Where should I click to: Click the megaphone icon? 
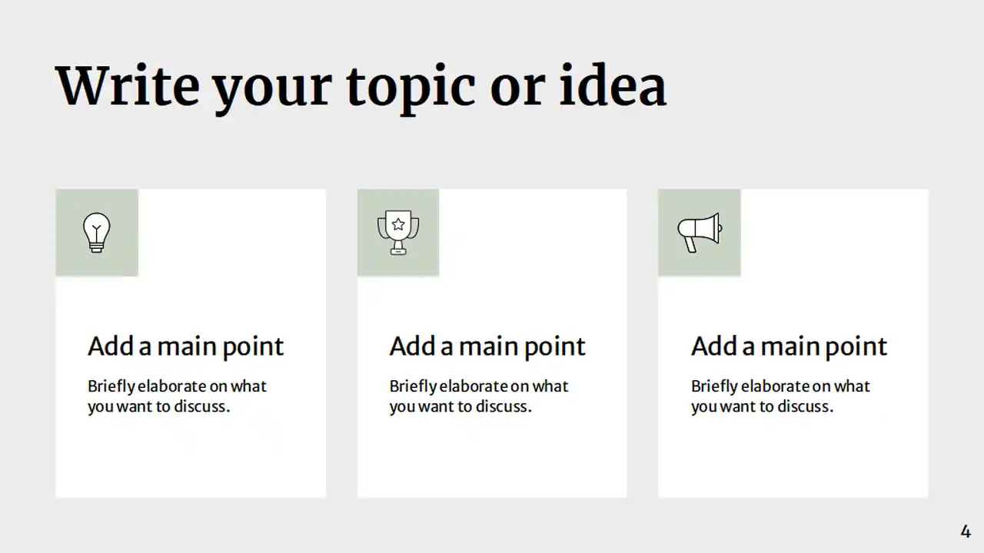click(700, 233)
